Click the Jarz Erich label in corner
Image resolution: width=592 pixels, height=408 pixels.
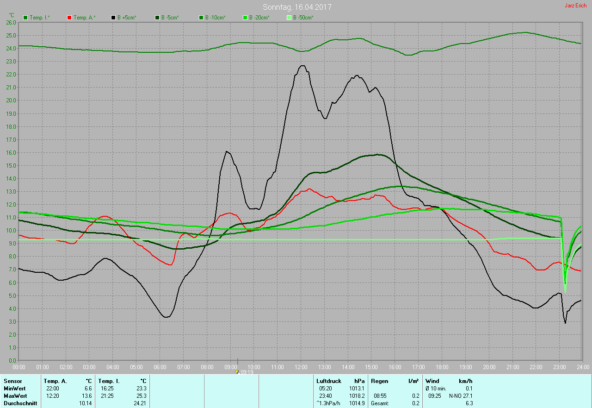575,6
